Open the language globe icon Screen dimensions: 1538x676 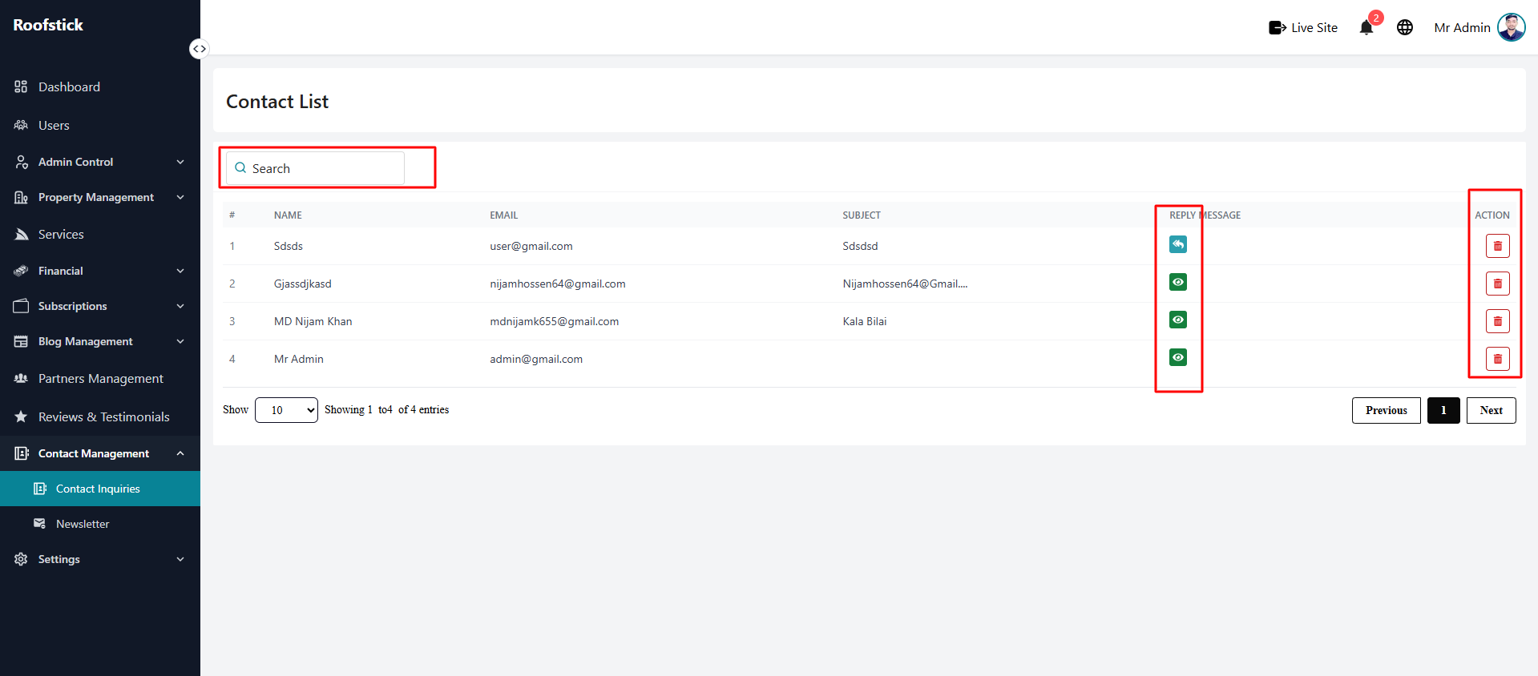point(1405,27)
